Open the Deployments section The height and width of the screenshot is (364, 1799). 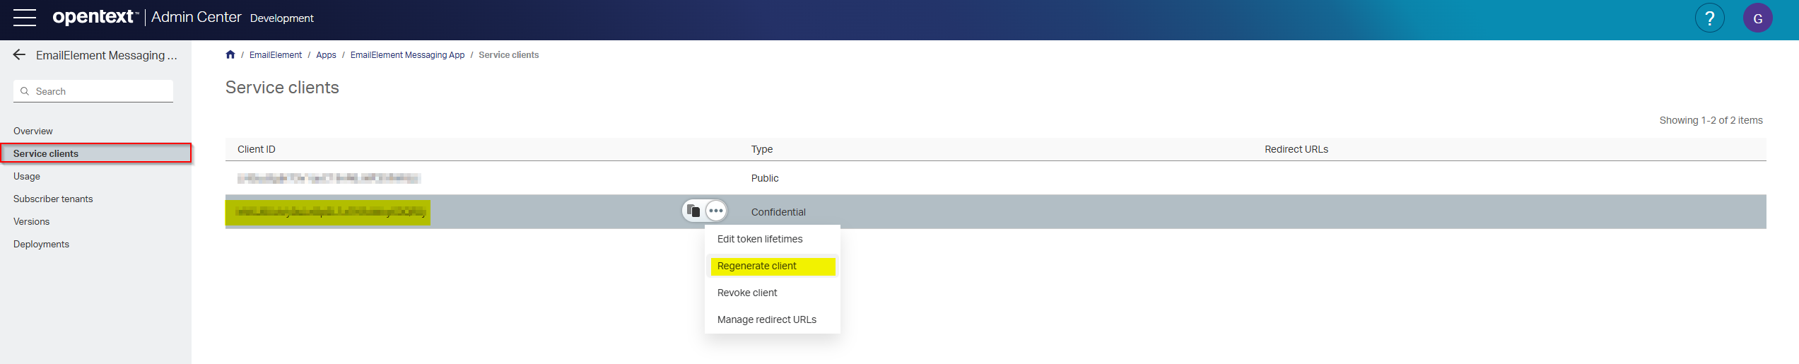[41, 245]
